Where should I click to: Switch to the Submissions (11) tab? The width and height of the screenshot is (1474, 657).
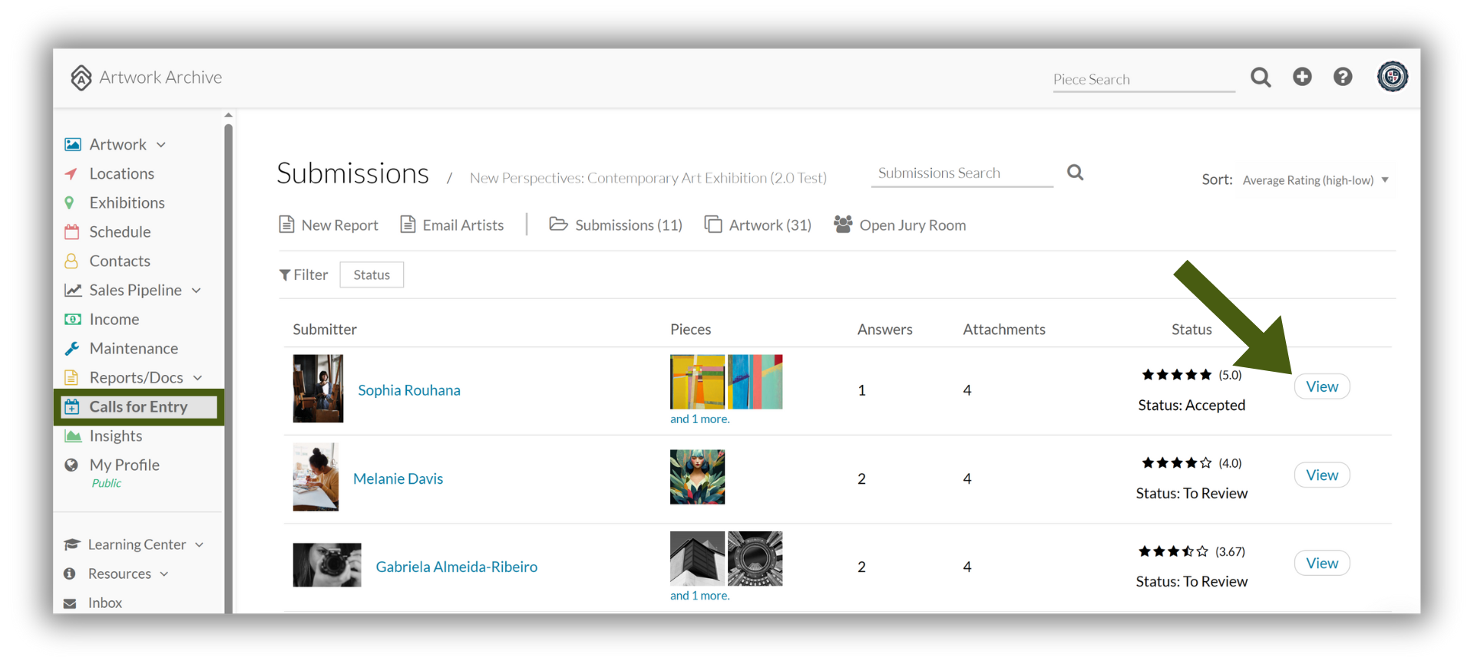click(616, 225)
